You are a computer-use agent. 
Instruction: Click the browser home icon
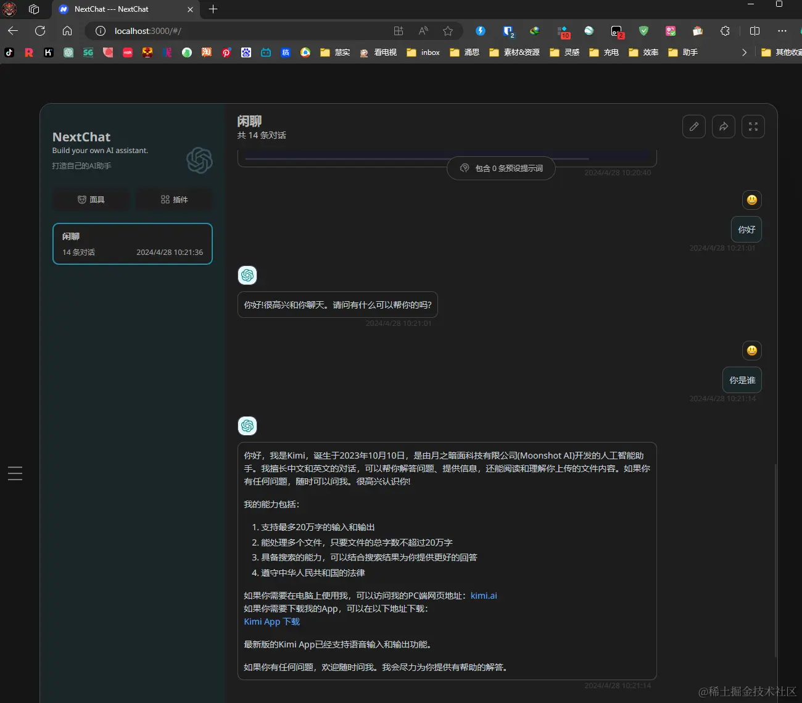click(67, 31)
